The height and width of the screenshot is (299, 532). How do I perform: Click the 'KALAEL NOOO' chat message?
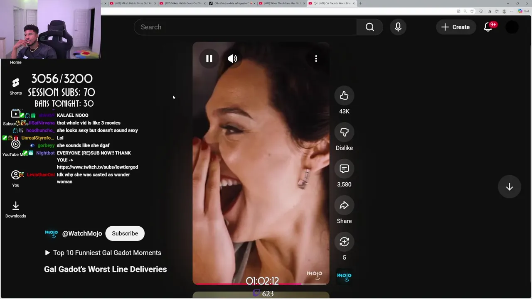tap(72, 115)
